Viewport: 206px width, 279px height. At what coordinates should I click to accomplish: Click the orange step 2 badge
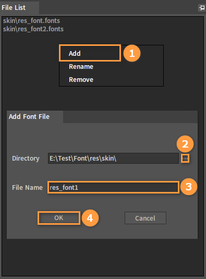[185, 144]
